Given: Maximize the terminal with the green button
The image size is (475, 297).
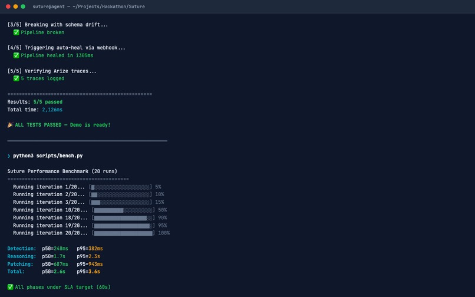Looking at the screenshot, I should tap(23, 6).
